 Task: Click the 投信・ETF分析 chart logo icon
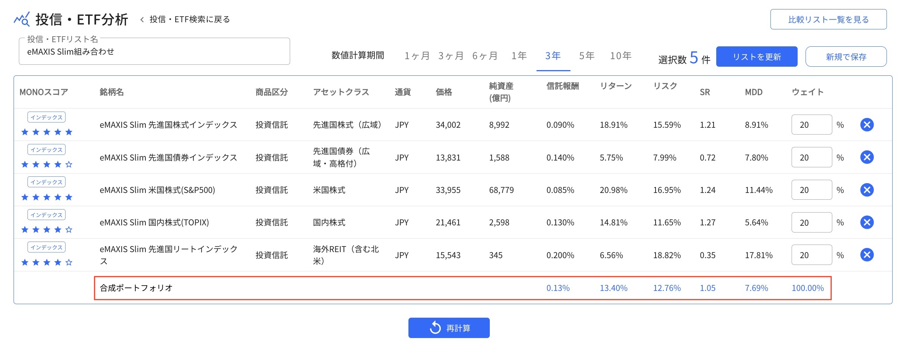pos(22,19)
